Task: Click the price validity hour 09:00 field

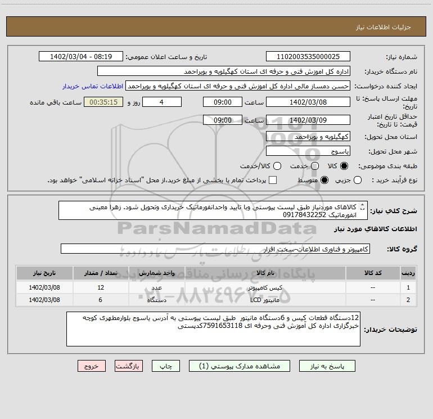Action: click(x=223, y=120)
